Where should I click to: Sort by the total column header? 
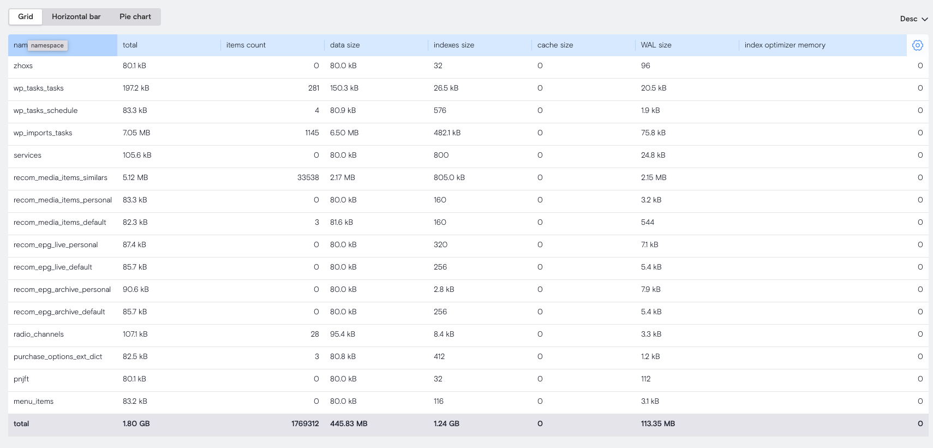(x=130, y=45)
